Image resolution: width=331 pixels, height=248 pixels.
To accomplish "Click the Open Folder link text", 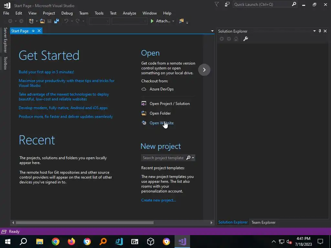I will [160, 113].
